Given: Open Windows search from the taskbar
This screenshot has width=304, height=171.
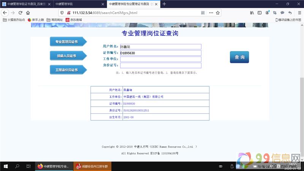Looking at the screenshot, I should 17,166.
